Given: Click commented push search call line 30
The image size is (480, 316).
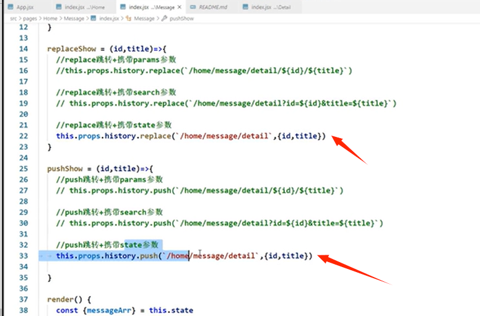Looking at the screenshot, I should [219, 224].
